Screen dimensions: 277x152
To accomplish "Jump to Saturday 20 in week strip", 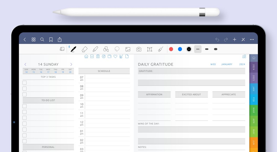I will (x=70, y=71).
